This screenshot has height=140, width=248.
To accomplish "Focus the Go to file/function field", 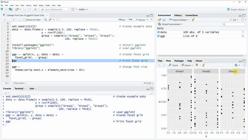I will pyautogui.click(x=54, y=9).
